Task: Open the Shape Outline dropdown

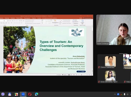Action: point(67,22)
